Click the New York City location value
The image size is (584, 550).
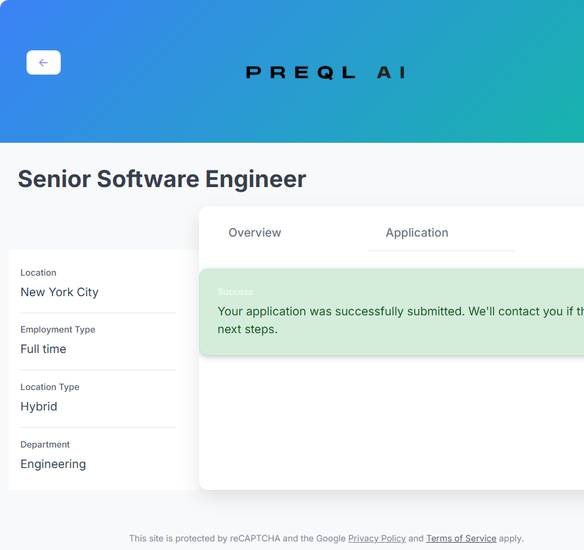pyautogui.click(x=60, y=292)
